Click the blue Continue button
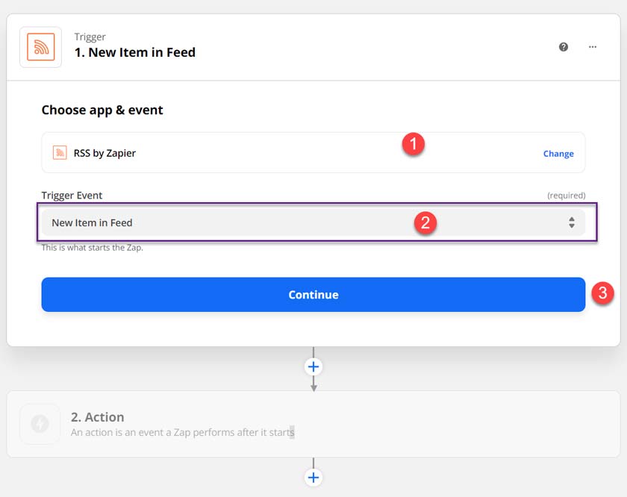Screen dimensions: 627x497 coord(313,295)
